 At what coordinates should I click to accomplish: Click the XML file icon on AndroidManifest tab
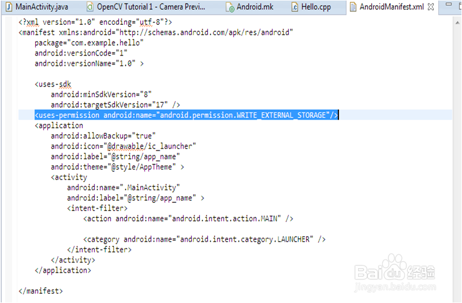(x=353, y=7)
